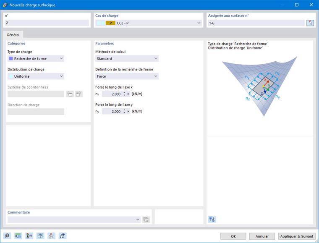Click the nx force value field
The width and height of the screenshot is (319, 243).
[112, 94]
